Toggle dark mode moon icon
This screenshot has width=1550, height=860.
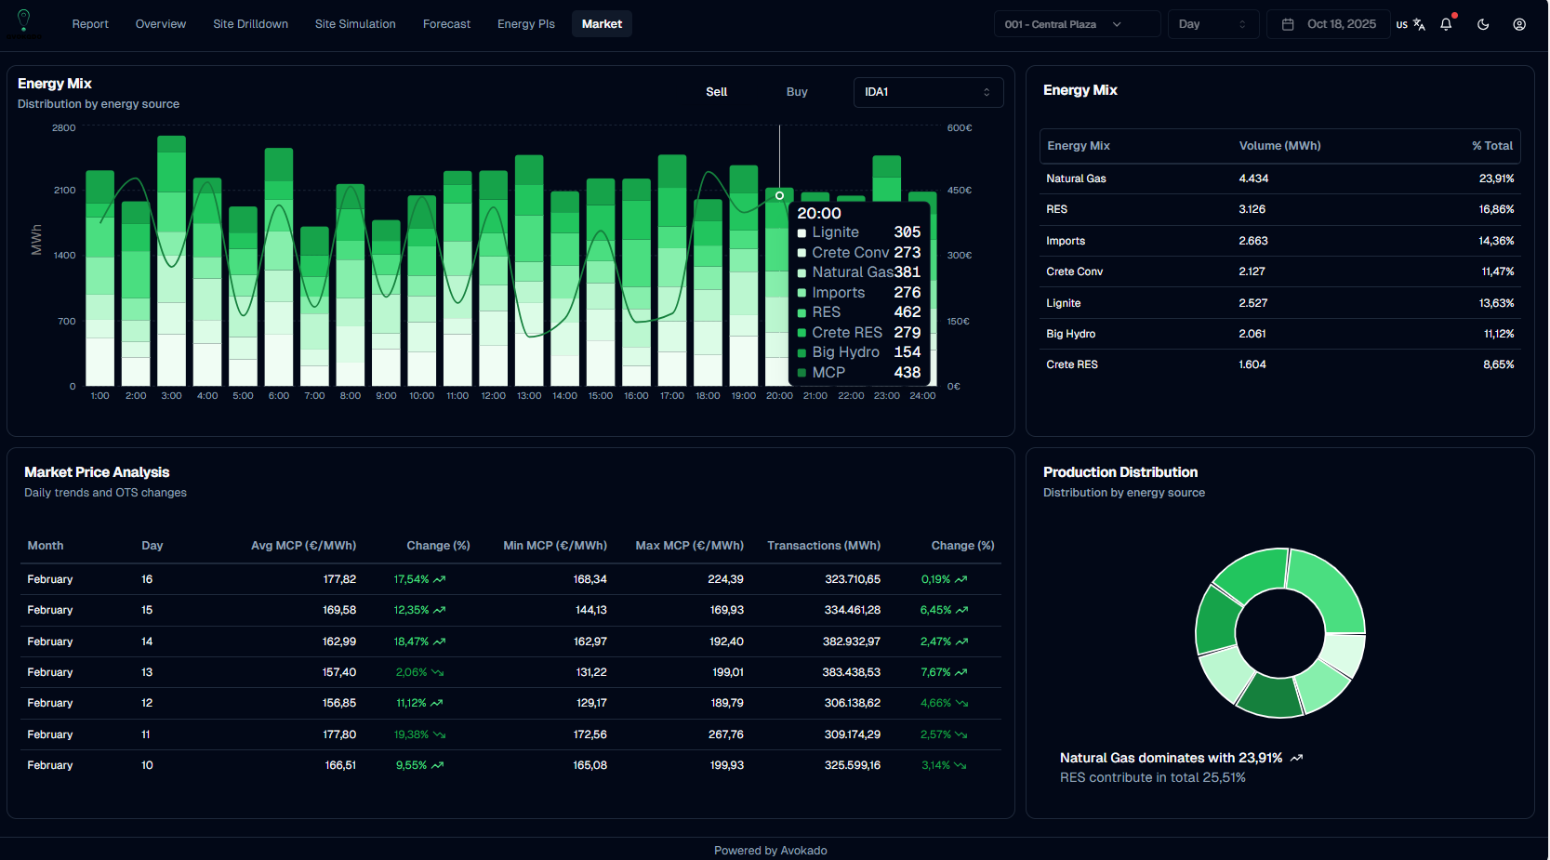pos(1483,24)
